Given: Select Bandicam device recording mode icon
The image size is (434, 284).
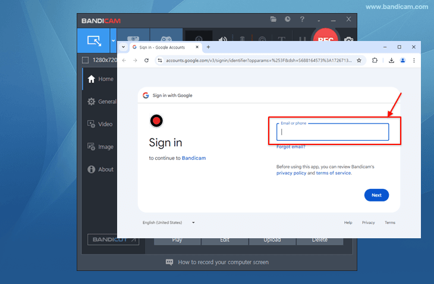Looking at the screenshot, I should point(133,35).
